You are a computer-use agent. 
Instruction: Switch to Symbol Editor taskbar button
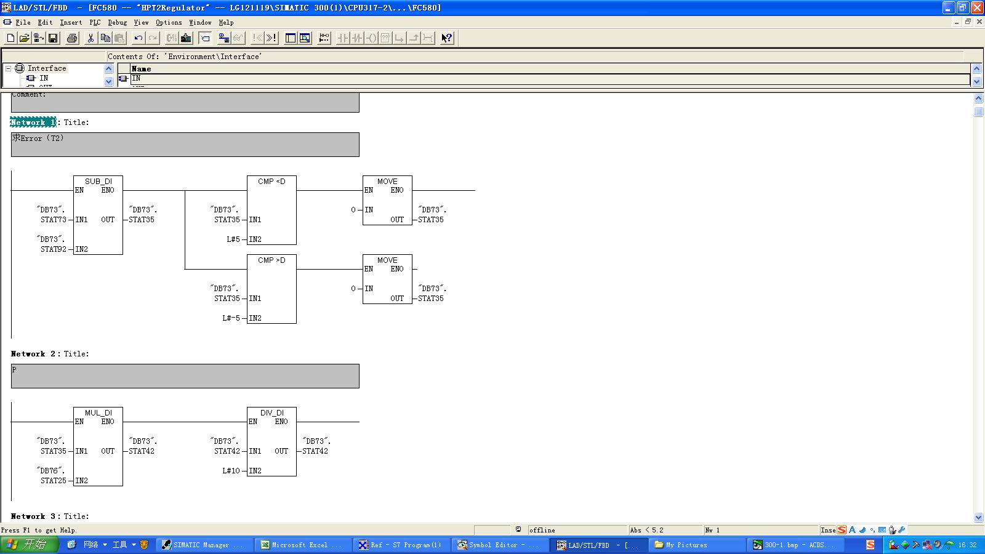point(498,545)
